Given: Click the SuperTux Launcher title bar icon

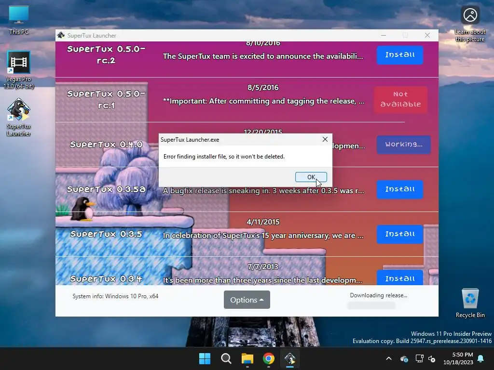Looking at the screenshot, I should (x=61, y=35).
